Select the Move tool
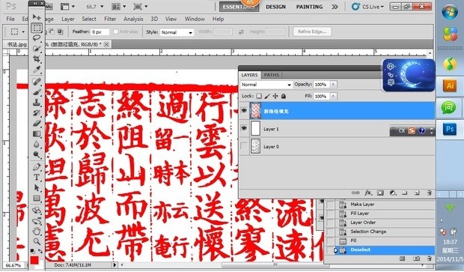This screenshot has width=464, height=272. [37, 17]
